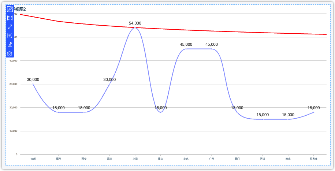Open the gear settings icon

tap(10, 53)
